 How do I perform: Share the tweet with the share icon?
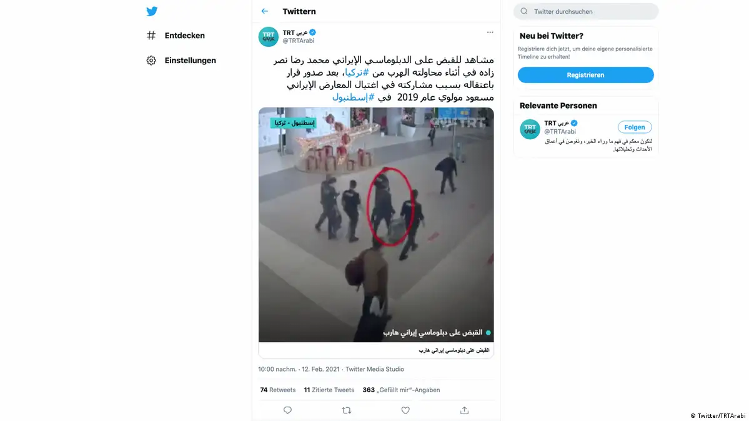(464, 410)
